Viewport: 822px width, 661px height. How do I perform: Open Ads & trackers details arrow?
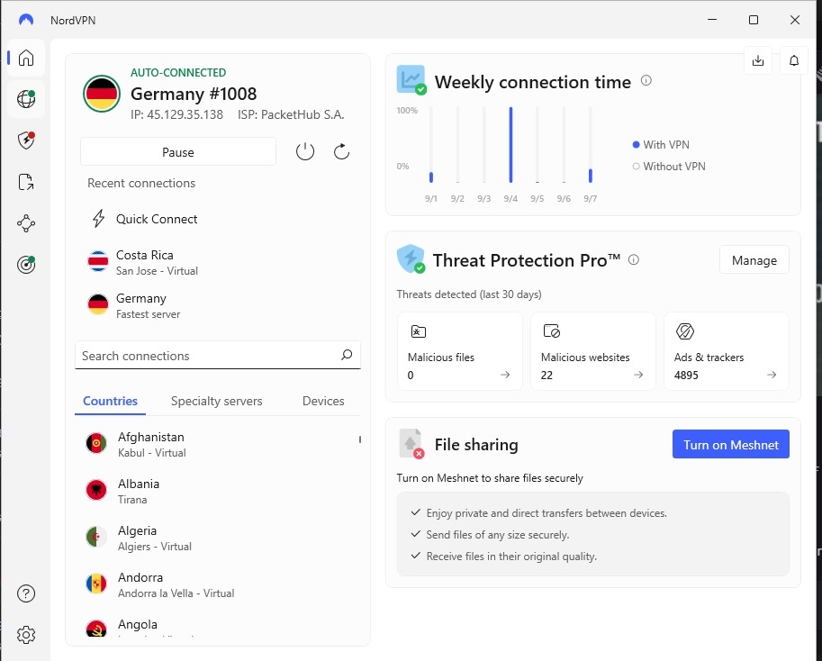772,375
